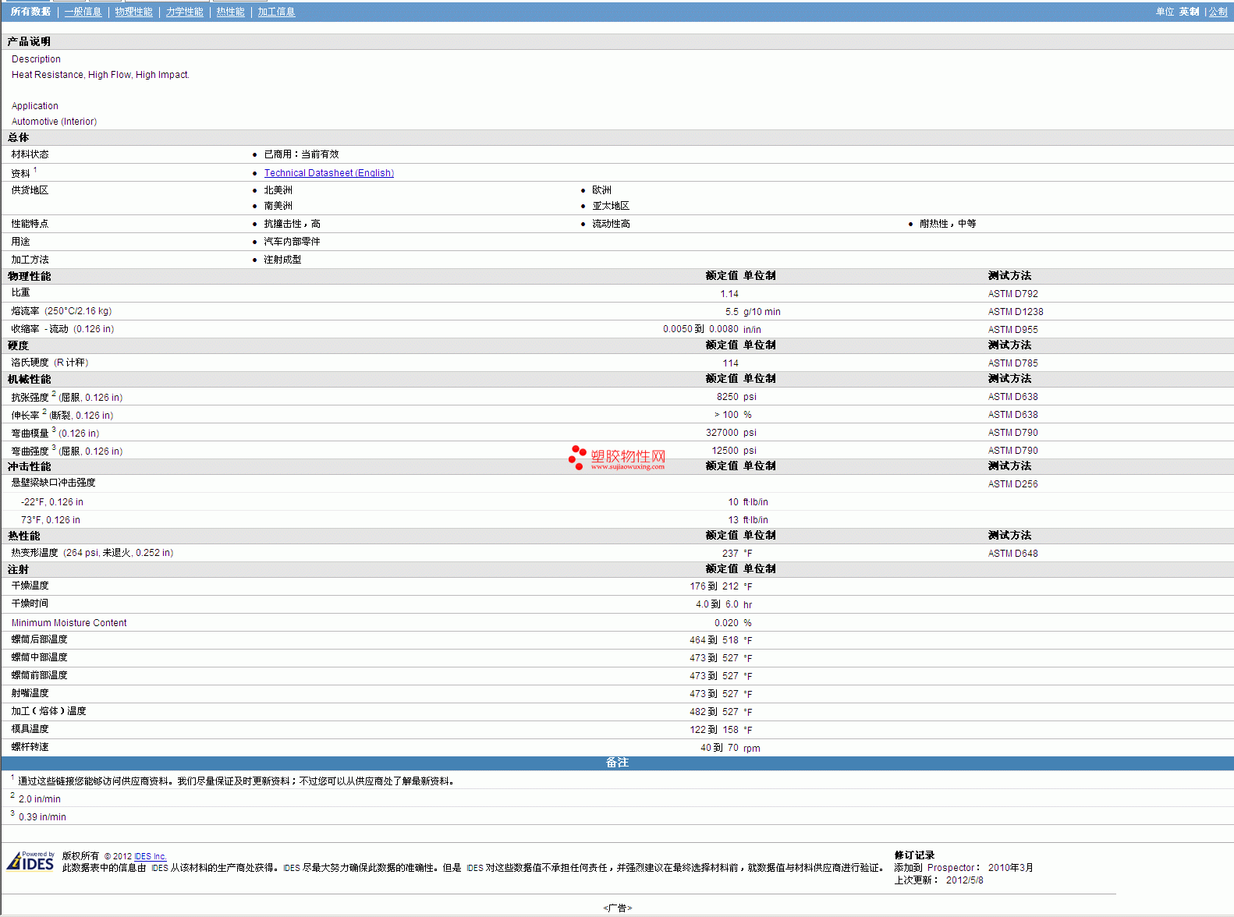Select the 比重 value 1.14
This screenshot has height=917, width=1234.
(x=729, y=294)
